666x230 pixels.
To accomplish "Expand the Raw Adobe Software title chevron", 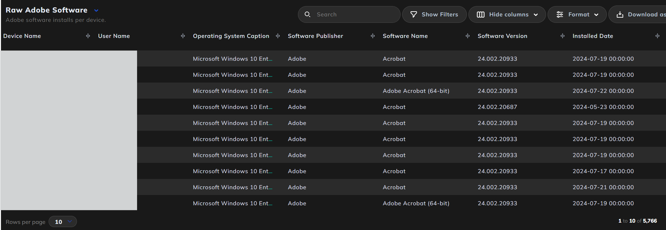I will click(x=96, y=10).
